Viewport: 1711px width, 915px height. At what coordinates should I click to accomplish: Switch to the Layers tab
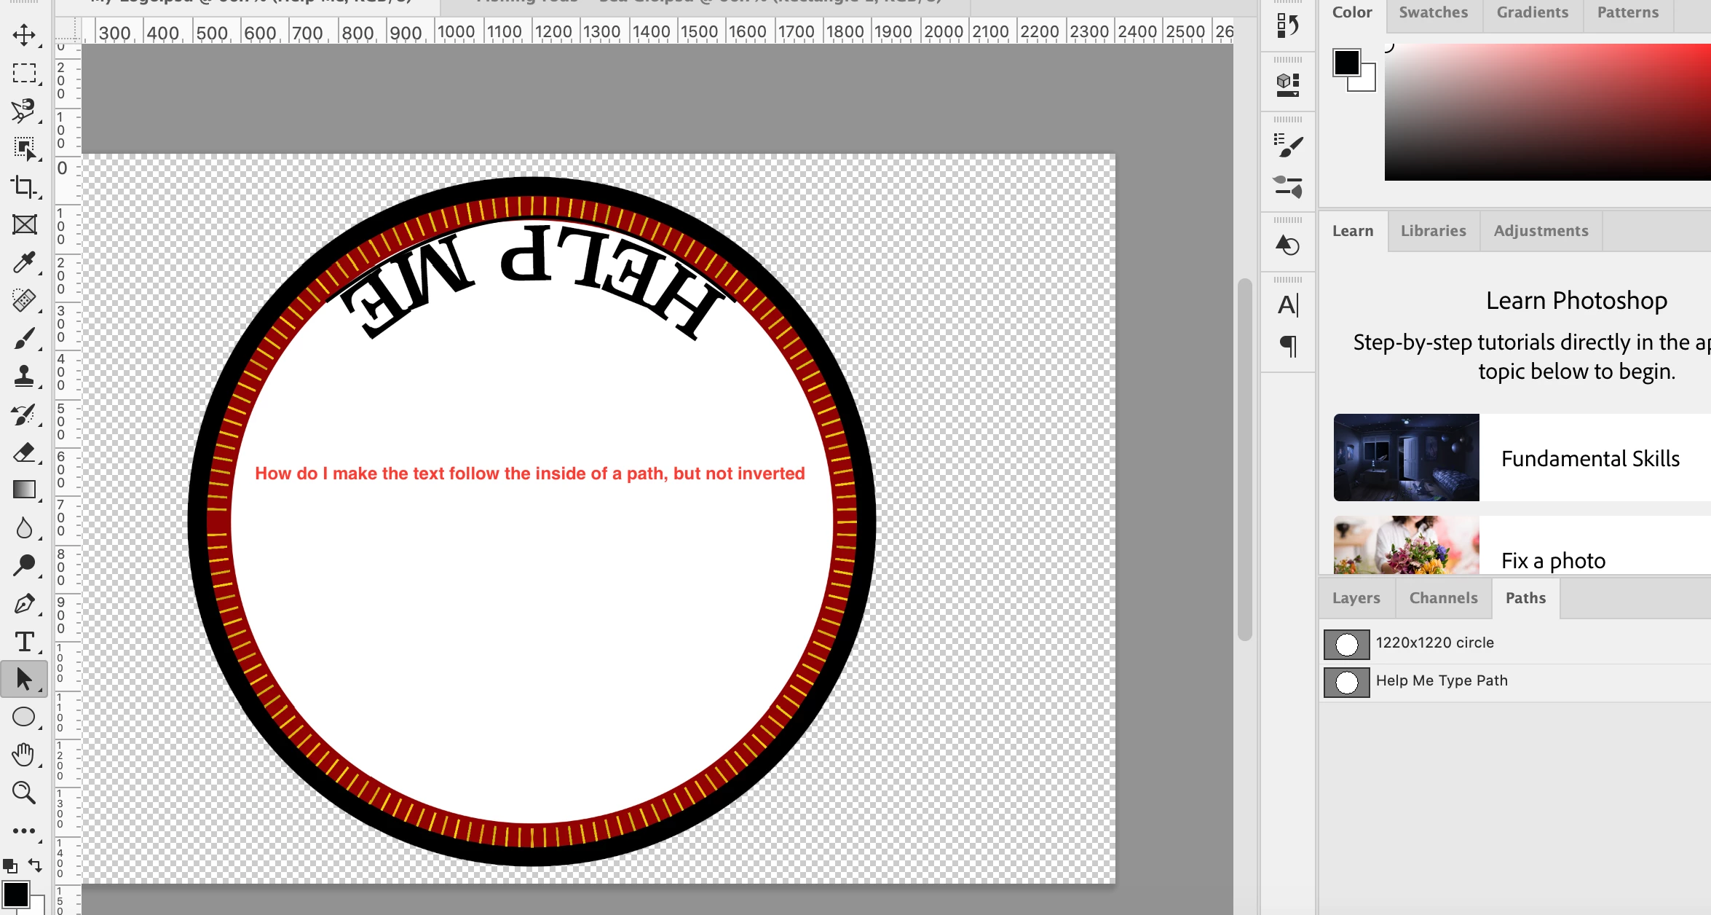(x=1356, y=598)
